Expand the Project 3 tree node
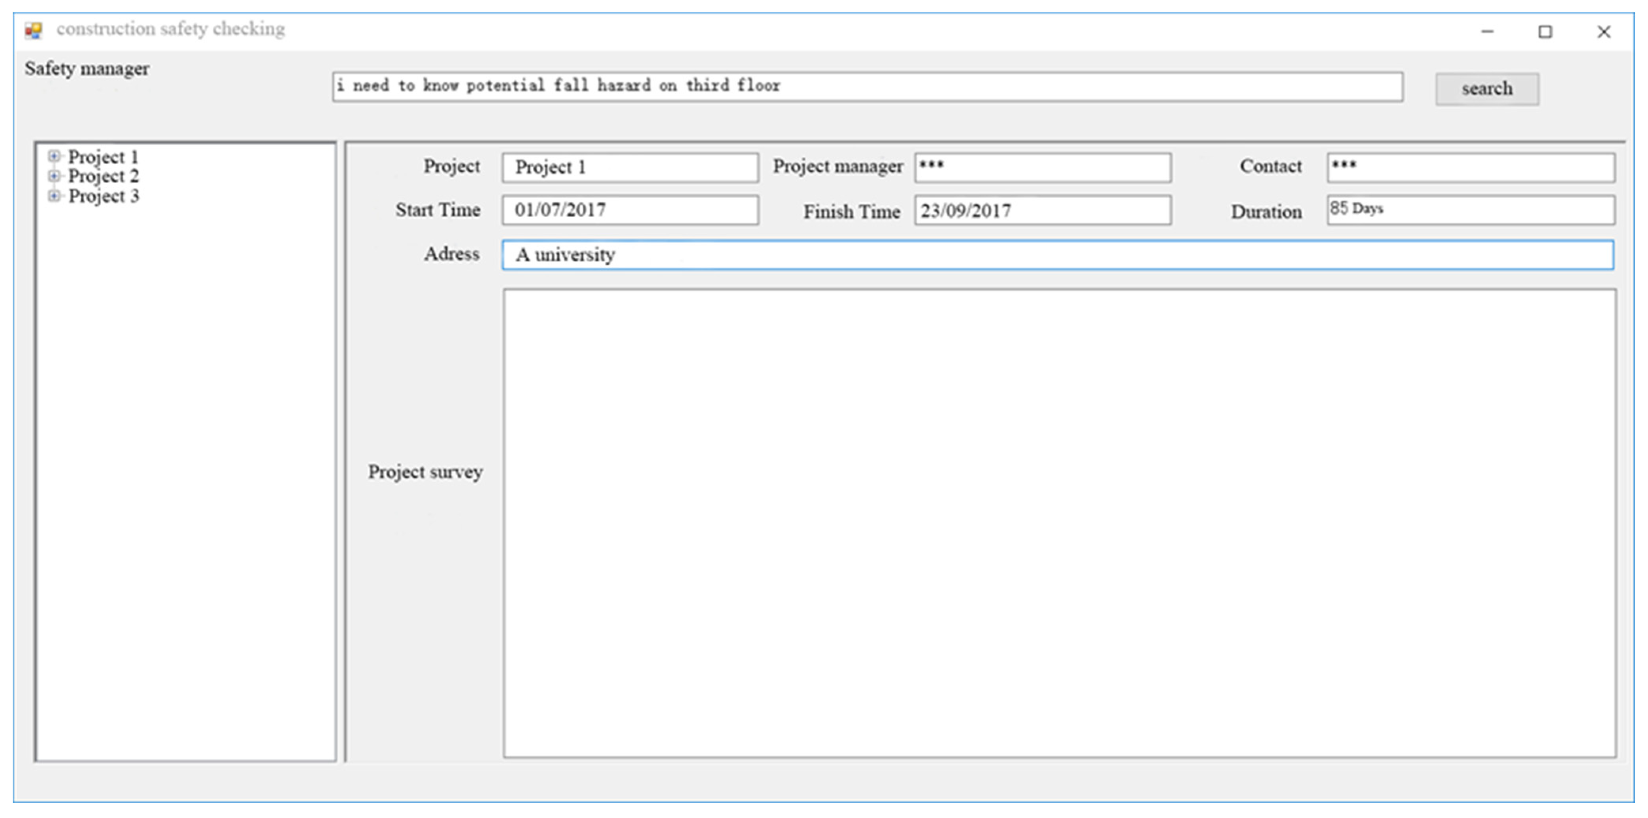This screenshot has width=1648, height=818. point(55,196)
